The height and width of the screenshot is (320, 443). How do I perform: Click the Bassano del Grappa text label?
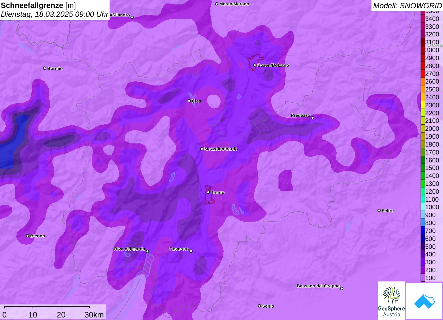pos(318,286)
